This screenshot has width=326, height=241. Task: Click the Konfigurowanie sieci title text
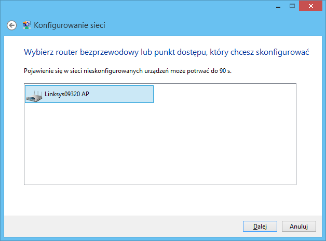(70, 25)
